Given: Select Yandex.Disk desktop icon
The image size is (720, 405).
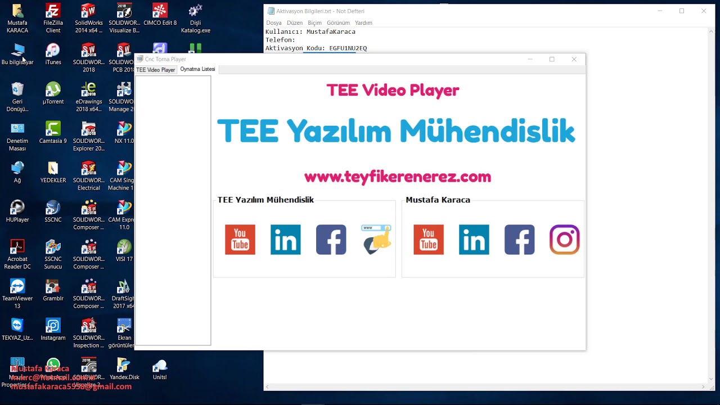Looking at the screenshot, I should [x=124, y=370].
